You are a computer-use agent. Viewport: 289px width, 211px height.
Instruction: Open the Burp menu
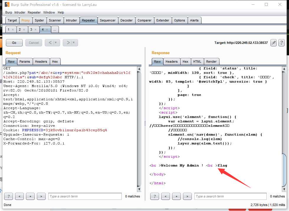point(9,12)
